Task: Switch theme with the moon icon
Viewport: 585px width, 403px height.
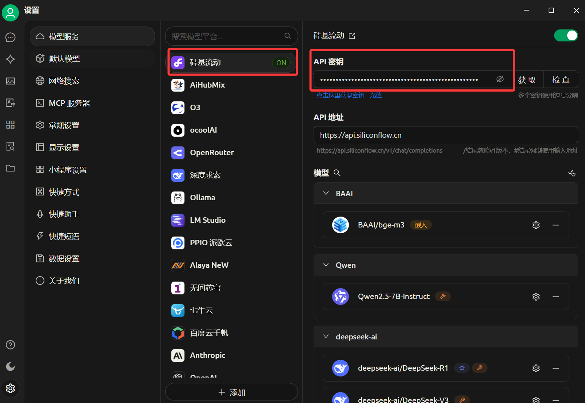Action: pos(11,366)
